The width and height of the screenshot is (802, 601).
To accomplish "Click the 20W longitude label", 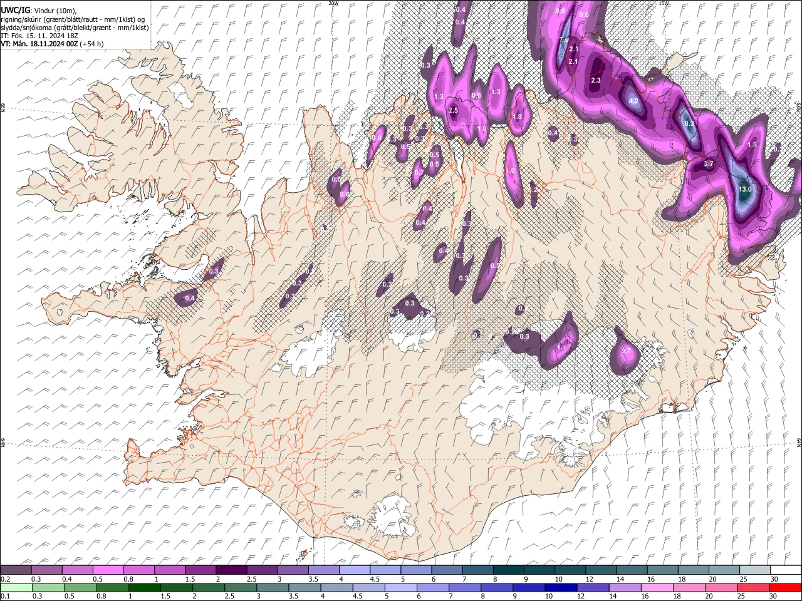I will click(333, 3).
